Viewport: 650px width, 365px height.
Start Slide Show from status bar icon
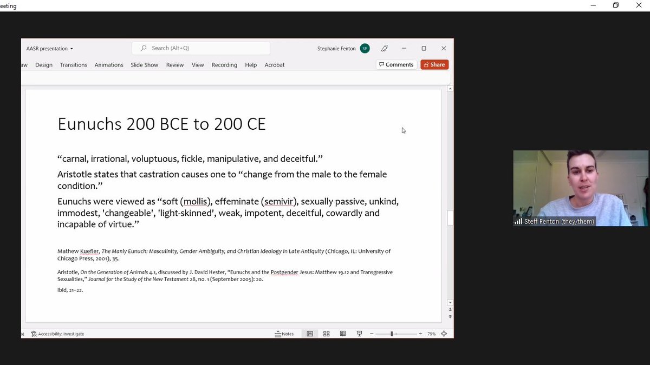point(359,334)
